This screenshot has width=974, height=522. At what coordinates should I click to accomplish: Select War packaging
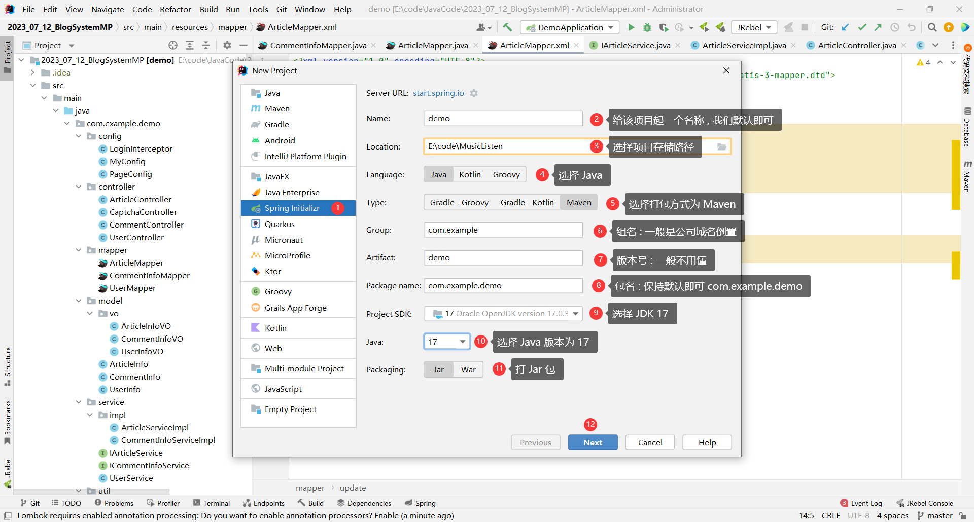pyautogui.click(x=468, y=369)
